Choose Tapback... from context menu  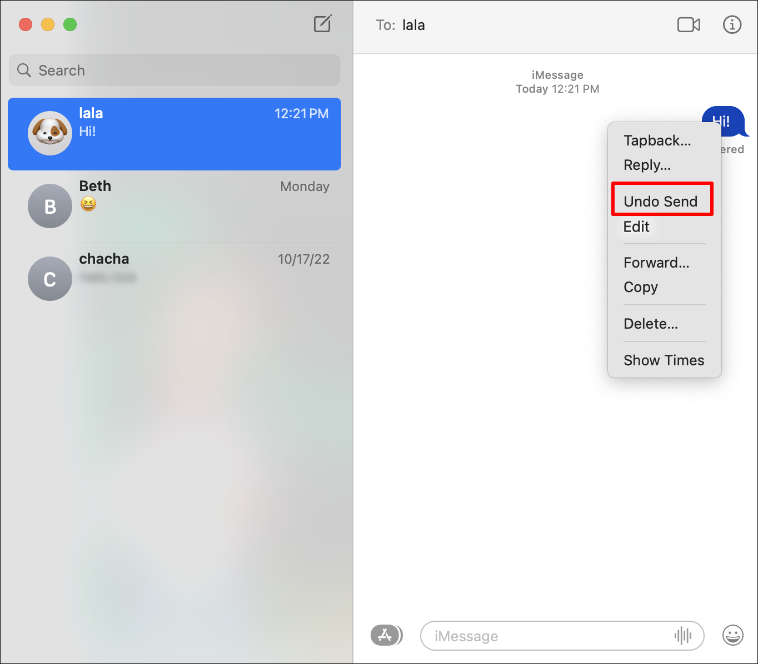pos(657,140)
